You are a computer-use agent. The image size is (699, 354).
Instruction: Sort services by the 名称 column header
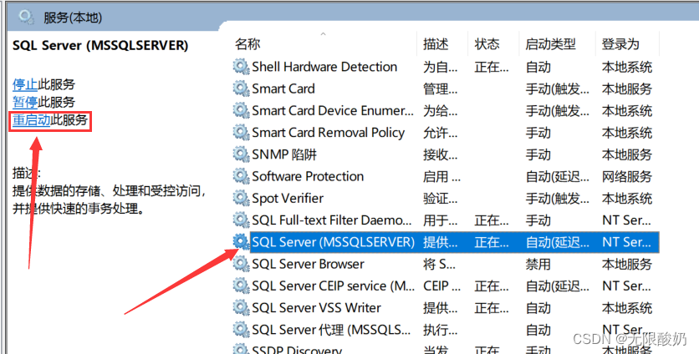[247, 44]
